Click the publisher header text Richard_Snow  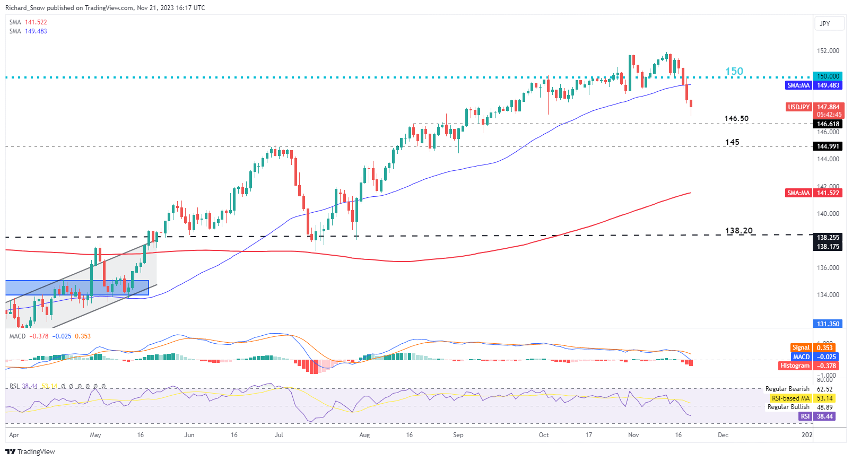(x=25, y=8)
